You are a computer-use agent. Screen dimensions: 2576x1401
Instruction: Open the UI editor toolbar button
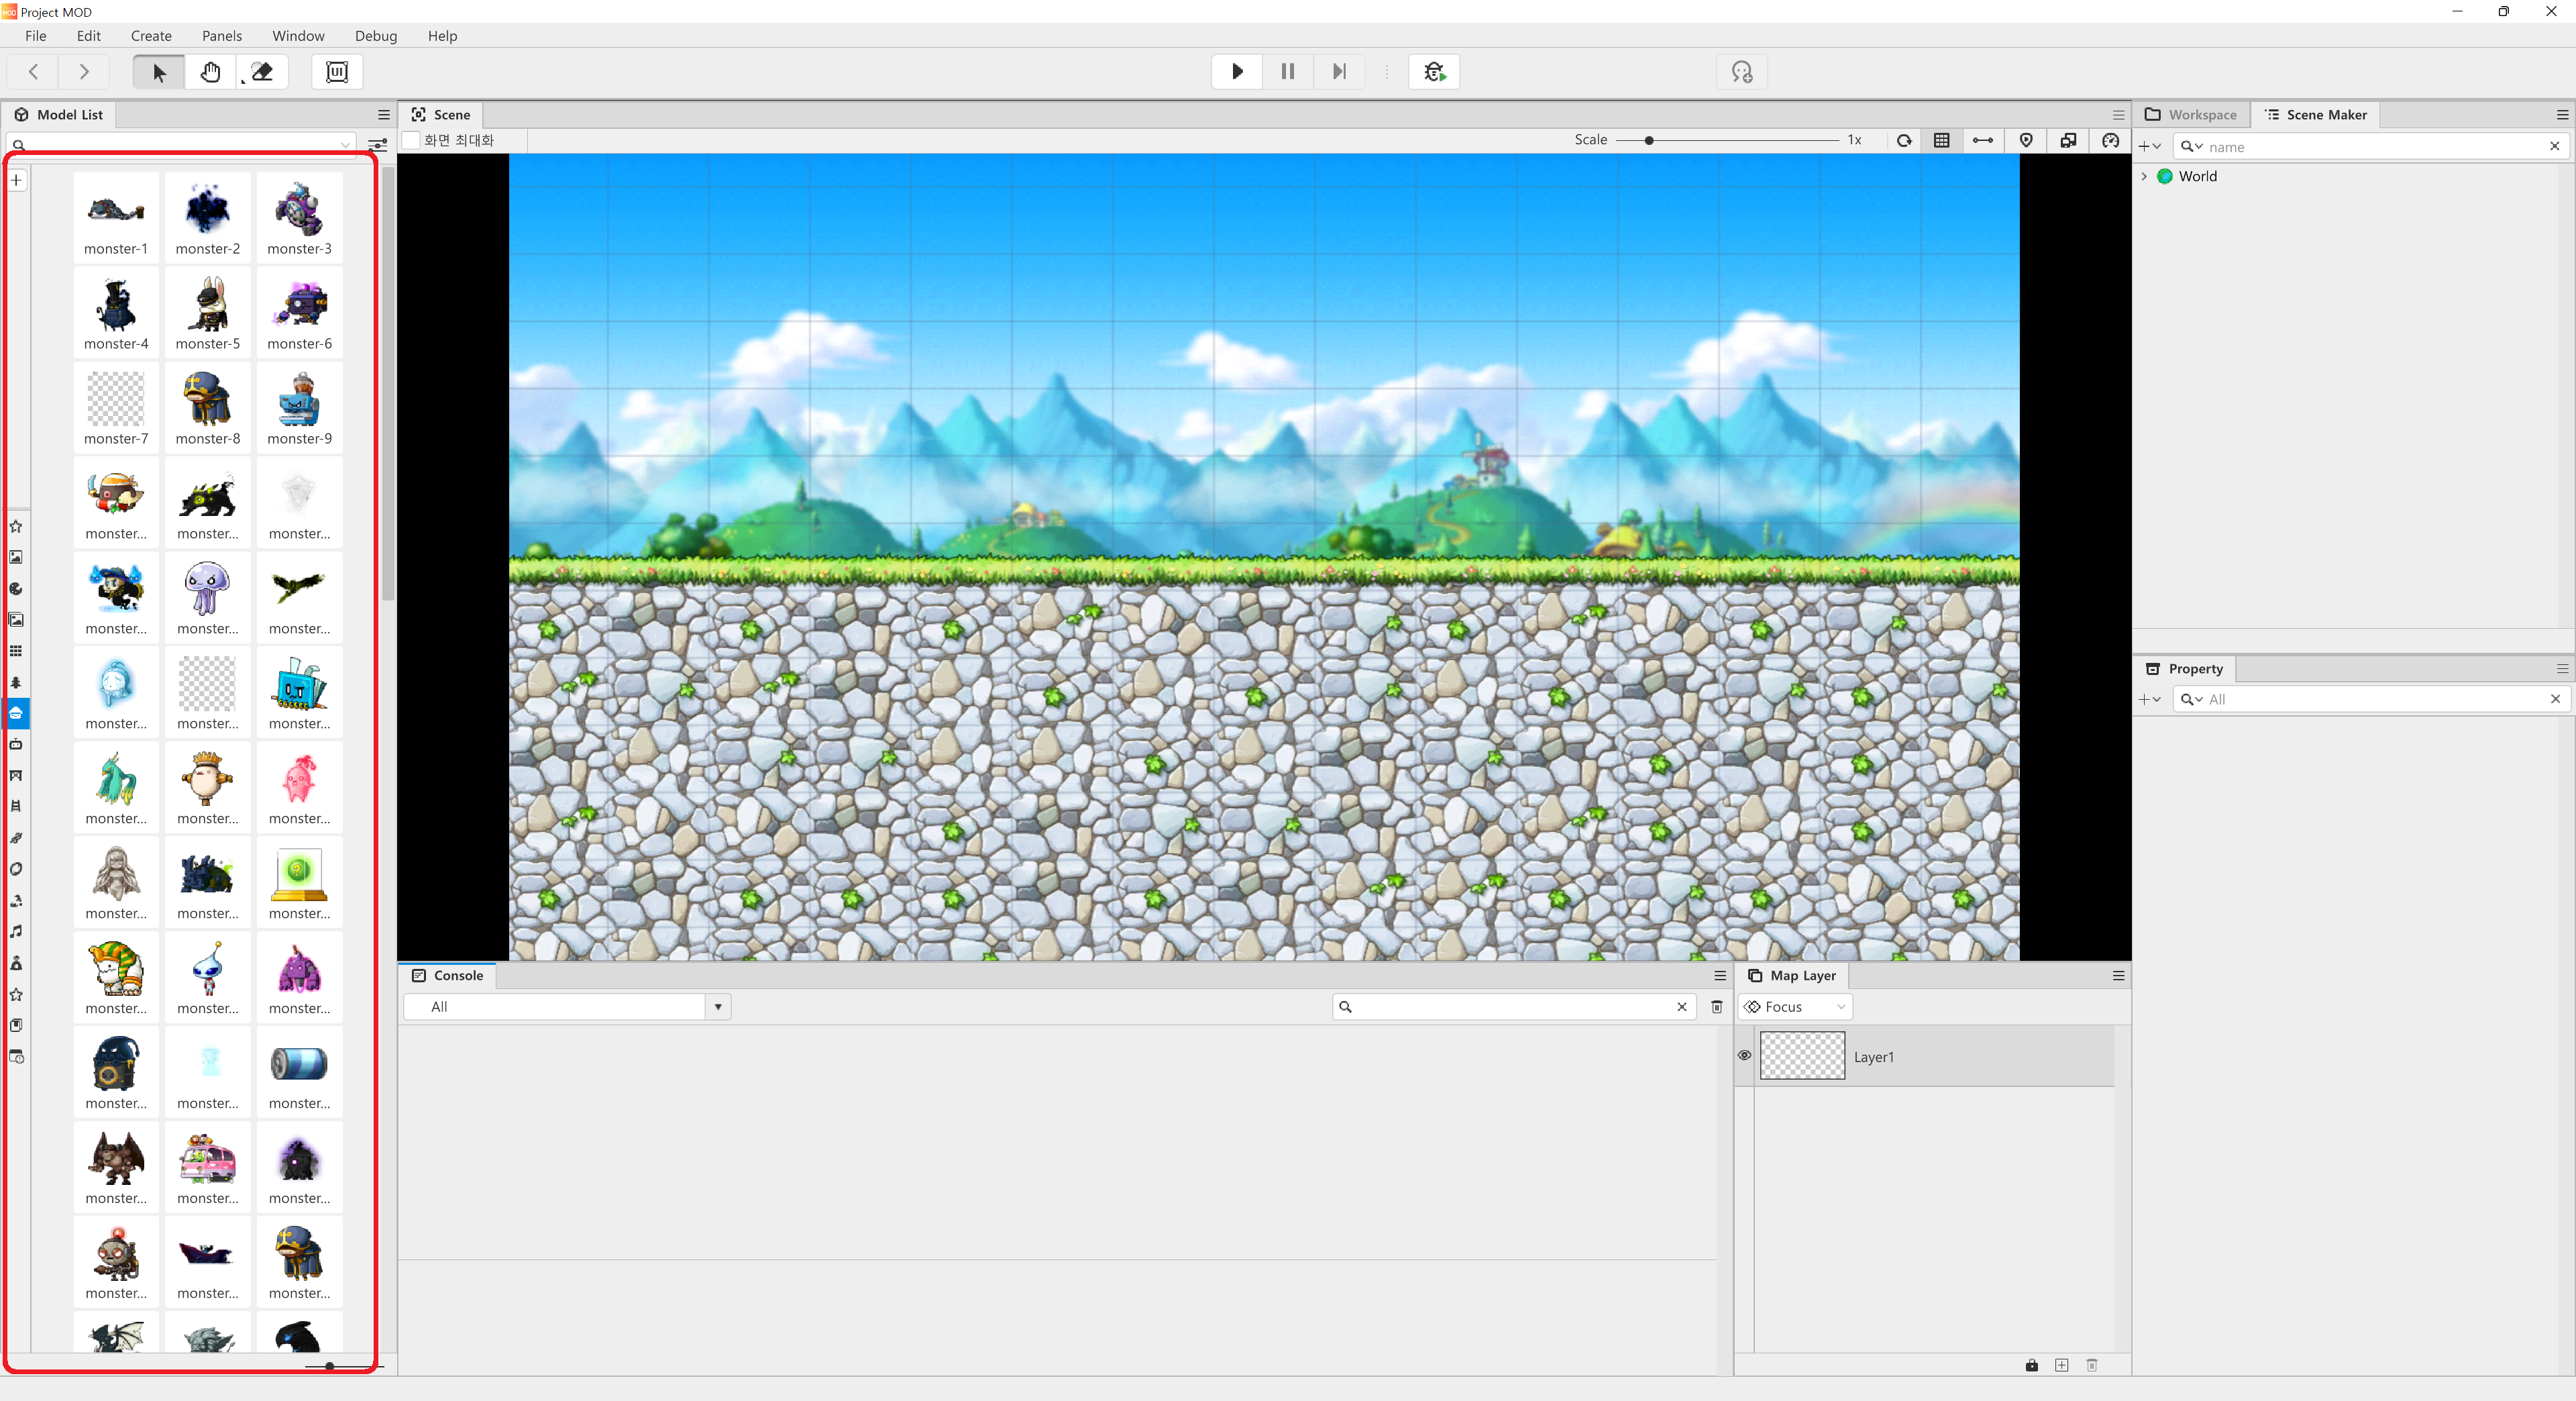pos(337,72)
